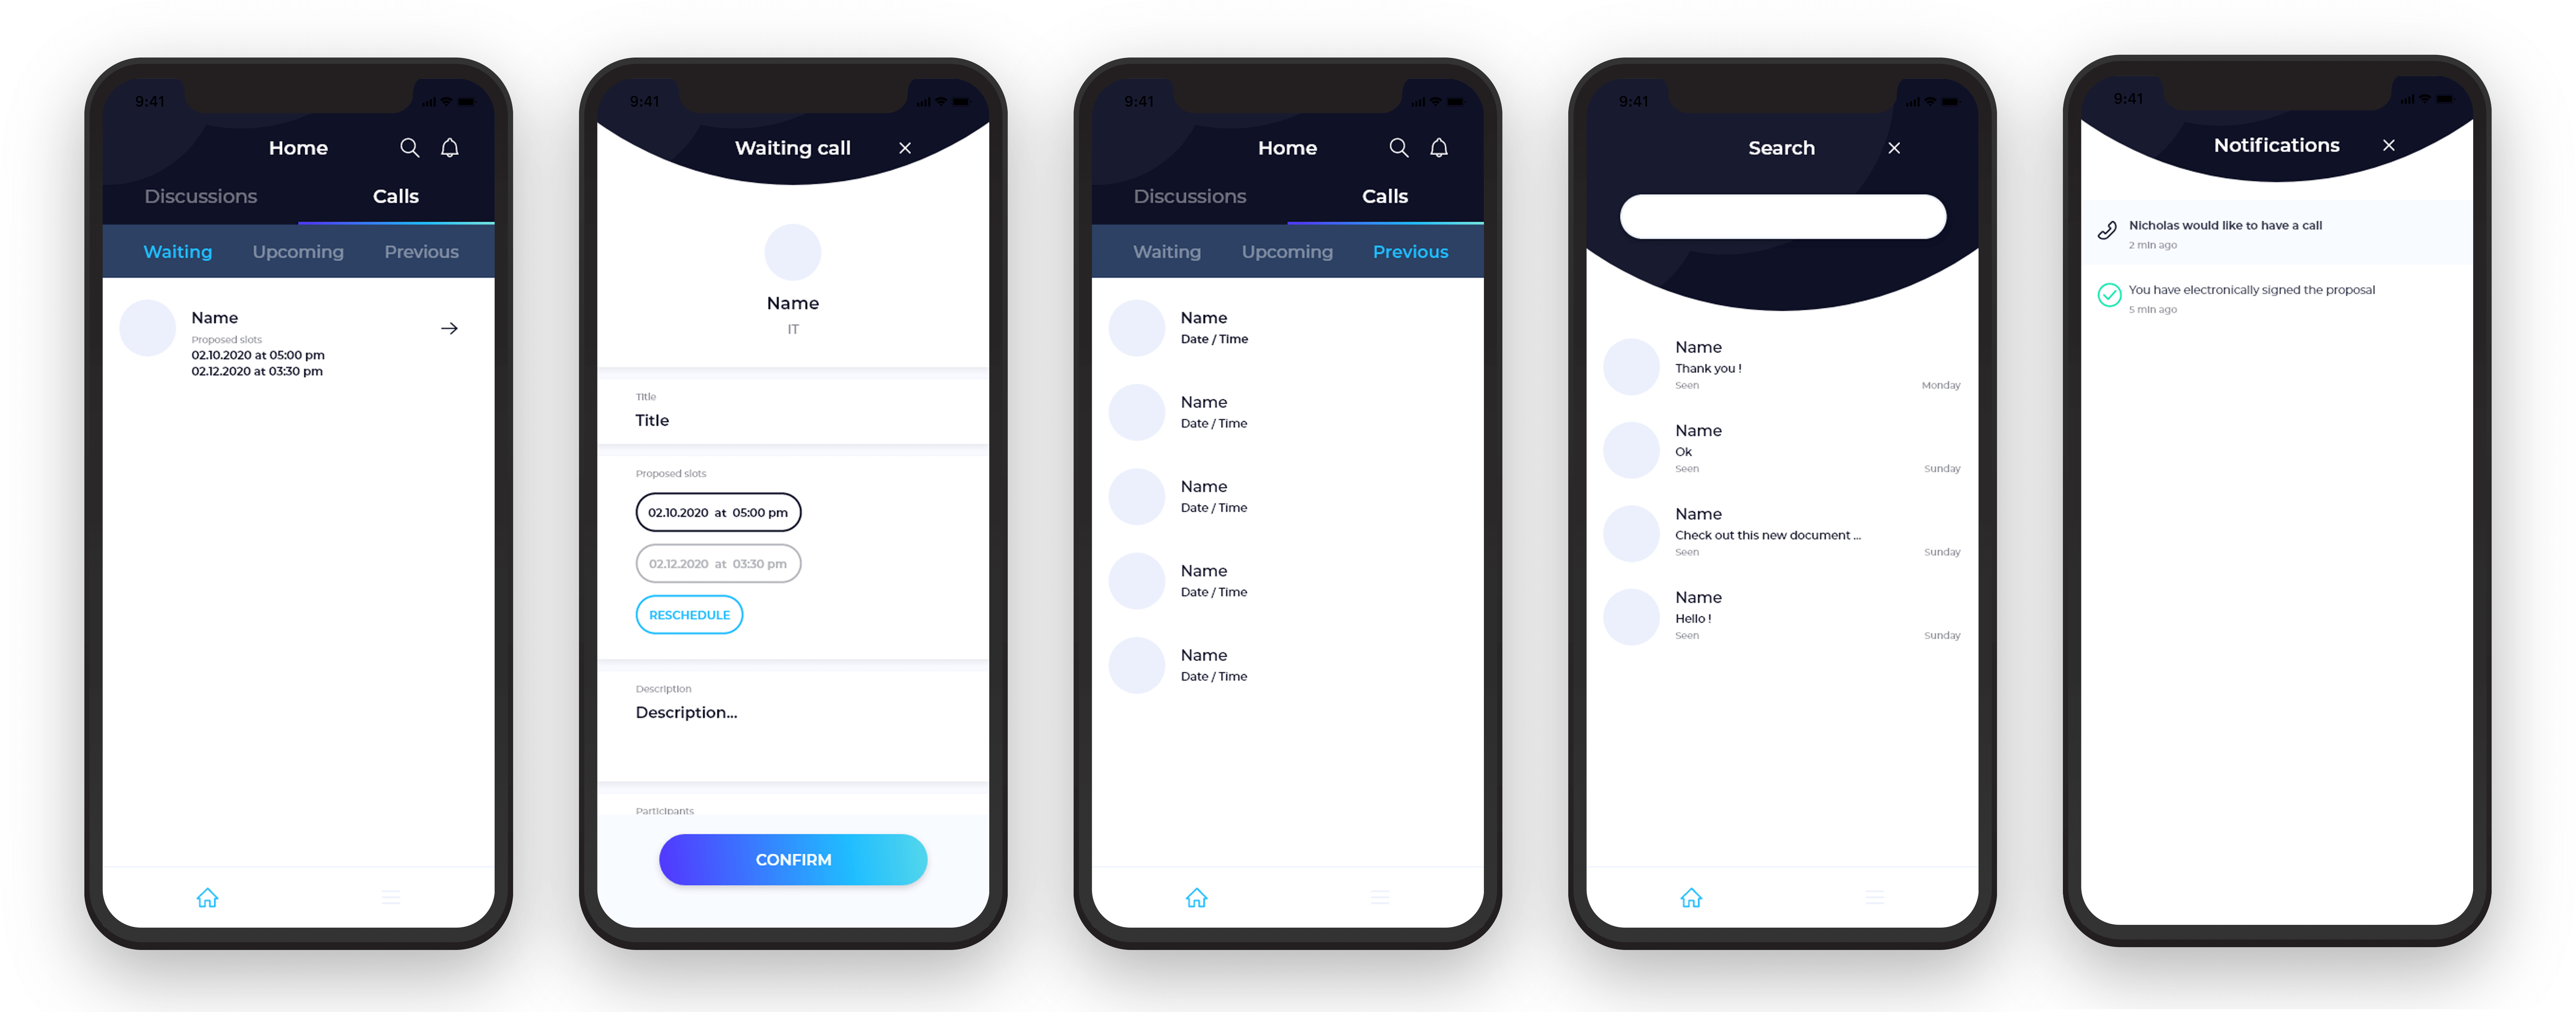The width and height of the screenshot is (2576, 1012).
Task: Click the search input field on Search screen
Action: (x=1783, y=215)
